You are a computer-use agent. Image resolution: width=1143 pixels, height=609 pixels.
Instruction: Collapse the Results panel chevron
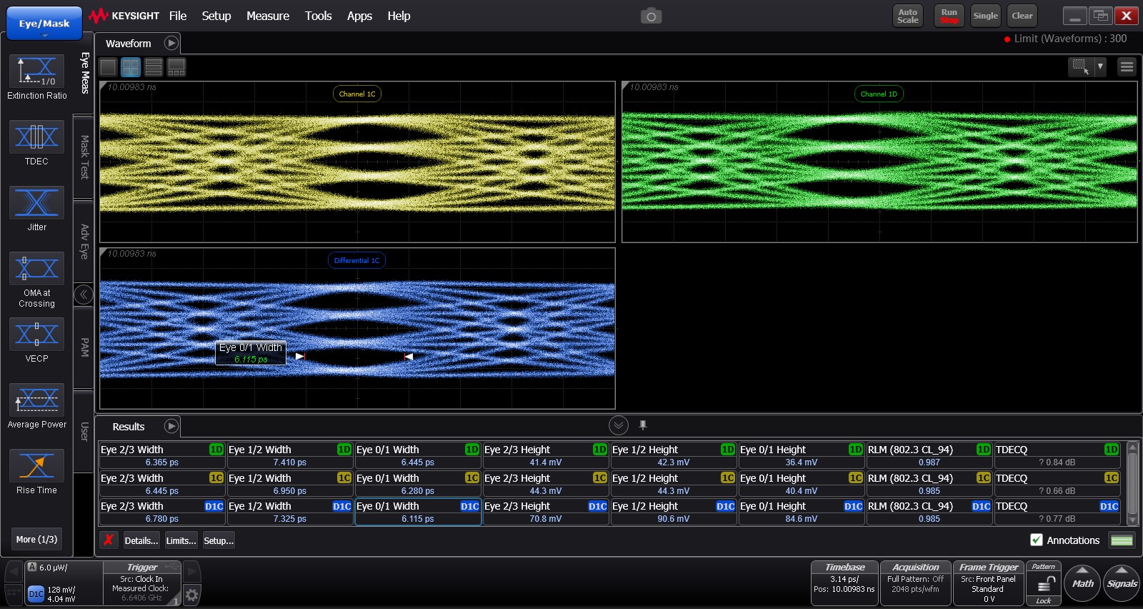pyautogui.click(x=619, y=425)
